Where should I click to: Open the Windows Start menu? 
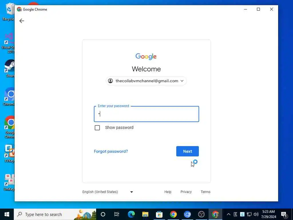click(7, 214)
